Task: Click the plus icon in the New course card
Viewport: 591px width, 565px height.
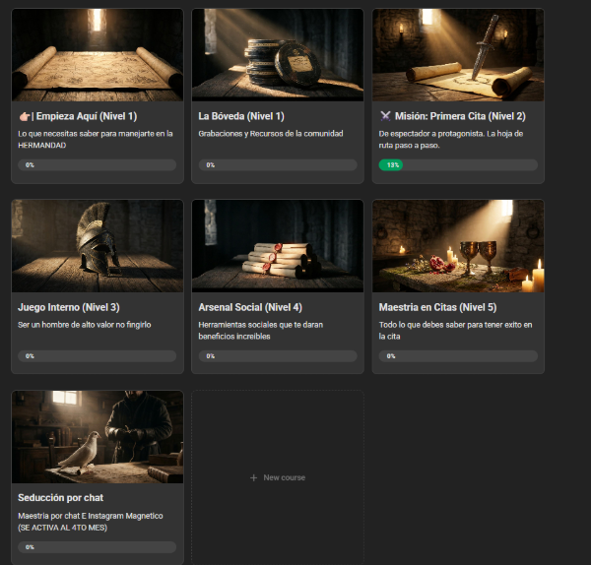Action: 253,477
